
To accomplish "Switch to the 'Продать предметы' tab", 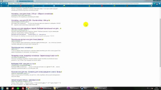I will (x=8, y=1).
